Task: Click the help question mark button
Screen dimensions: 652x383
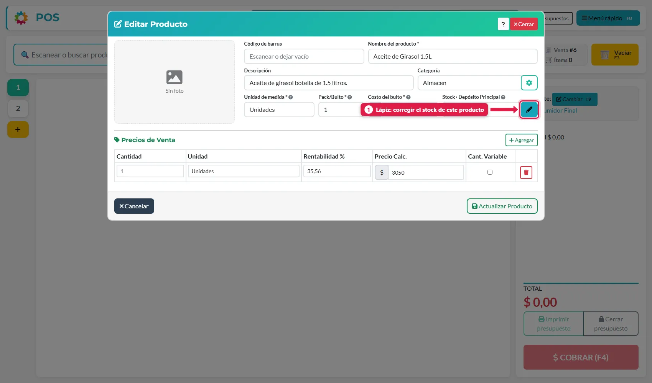Action: tap(503, 24)
